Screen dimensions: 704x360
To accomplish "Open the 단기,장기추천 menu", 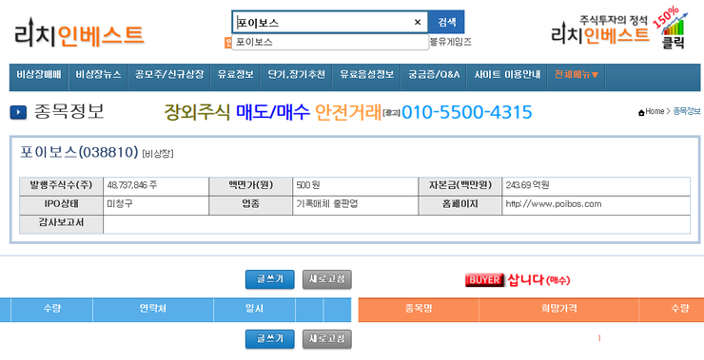I will 296,74.
